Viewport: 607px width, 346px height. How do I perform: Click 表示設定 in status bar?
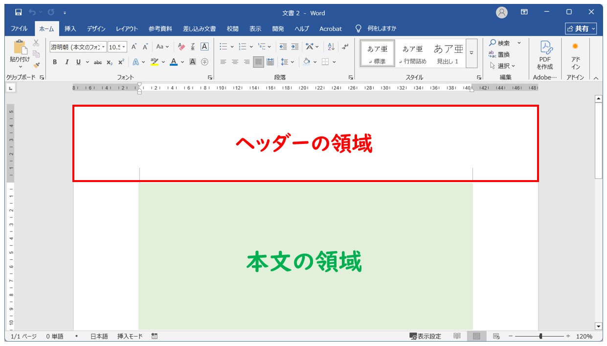(426, 336)
